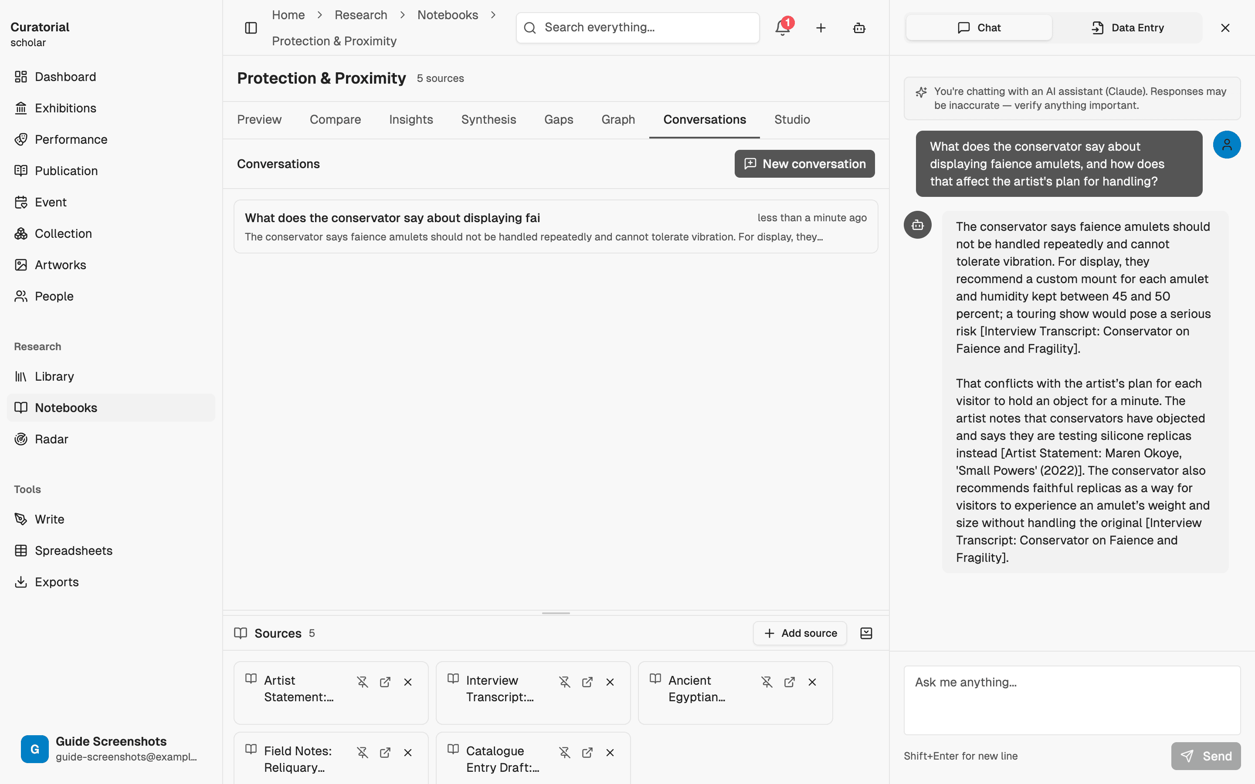Unpin the Artist Statement source
Screen dimensions: 1255x784
pos(363,682)
